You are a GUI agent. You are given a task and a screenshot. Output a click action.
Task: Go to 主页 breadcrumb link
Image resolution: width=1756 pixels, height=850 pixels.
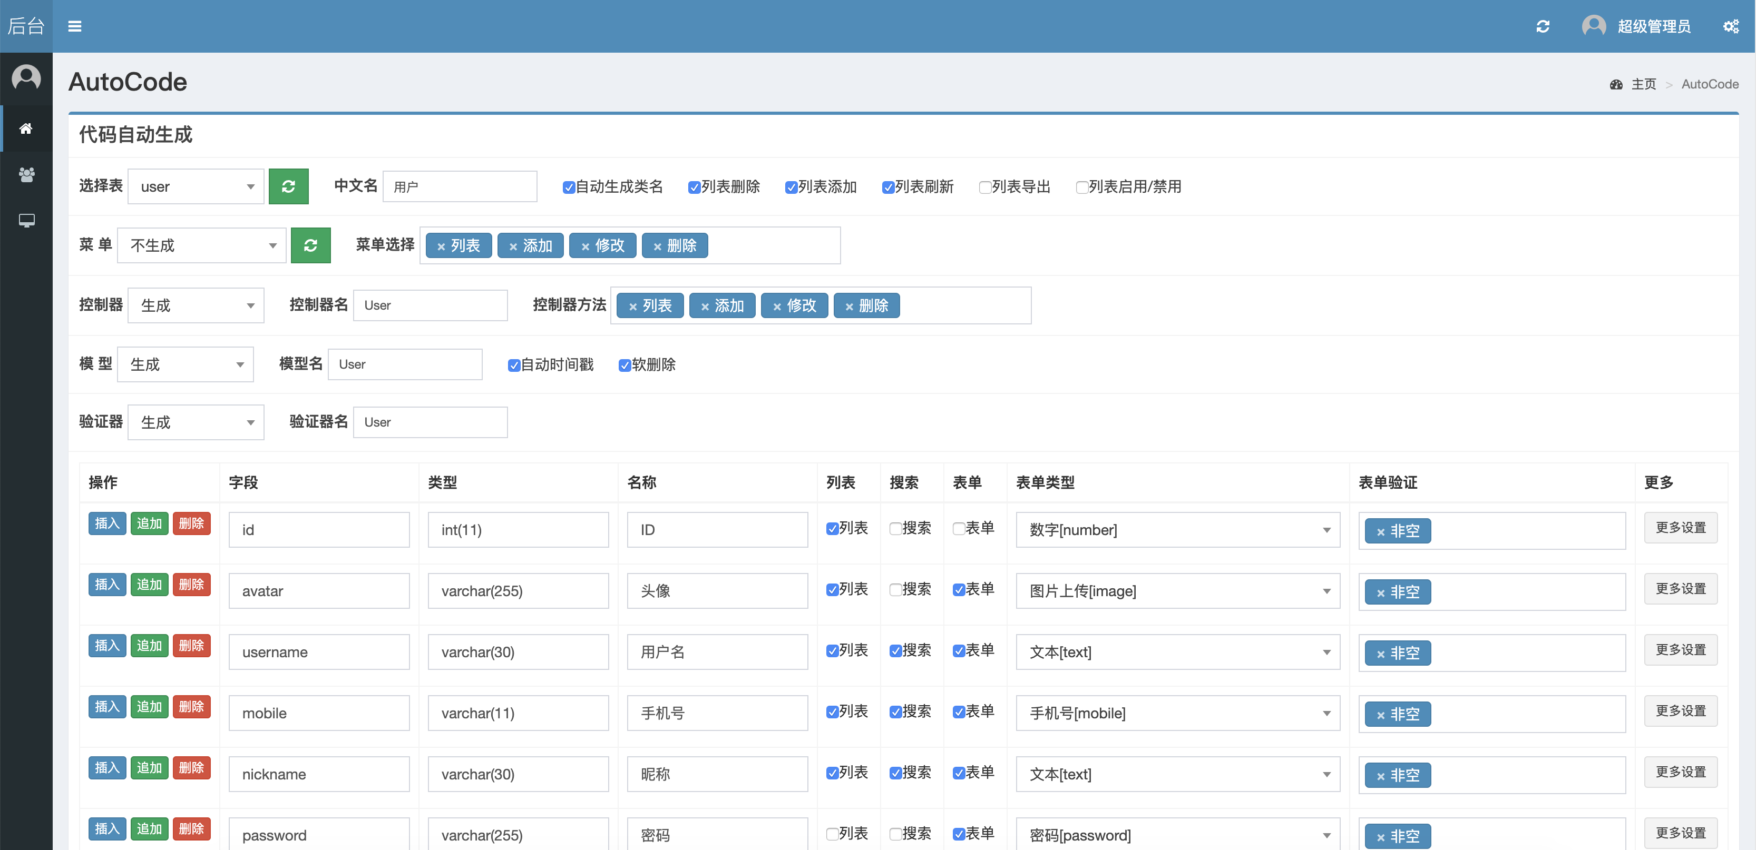coord(1644,84)
